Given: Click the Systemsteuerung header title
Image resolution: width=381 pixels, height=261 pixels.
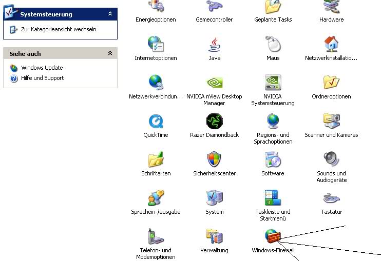Looking at the screenshot, I should coord(46,14).
